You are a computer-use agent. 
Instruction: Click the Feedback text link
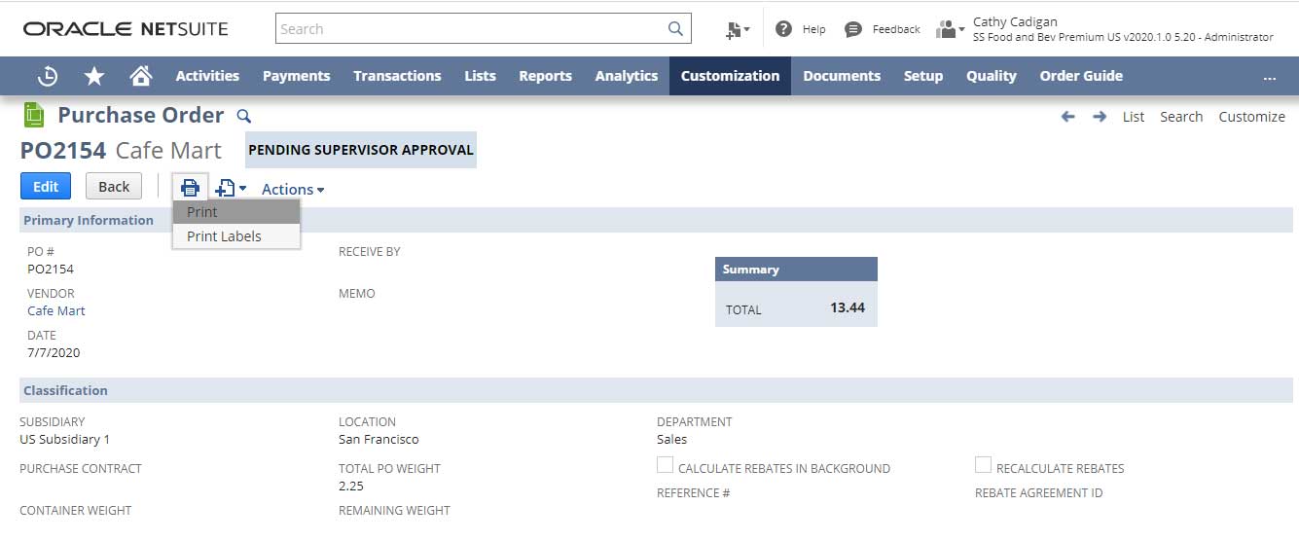click(896, 30)
